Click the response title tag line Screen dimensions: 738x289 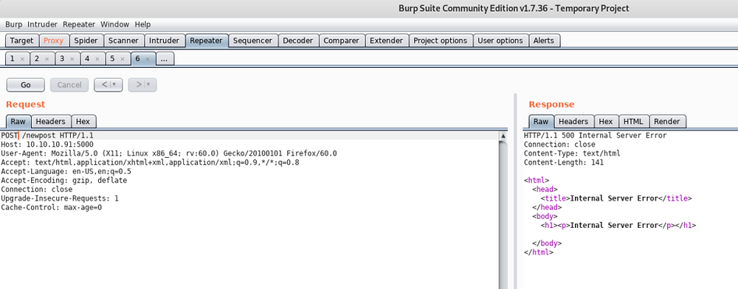(616, 198)
